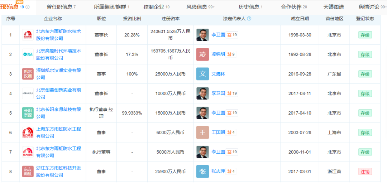The width and height of the screenshot is (387, 183).
Task: Click 北京高能时代环境技术 company logo in row 2
Action: [28, 54]
